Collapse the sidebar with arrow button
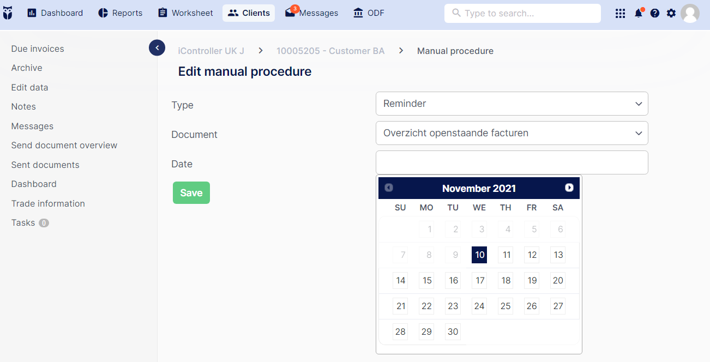 point(157,48)
